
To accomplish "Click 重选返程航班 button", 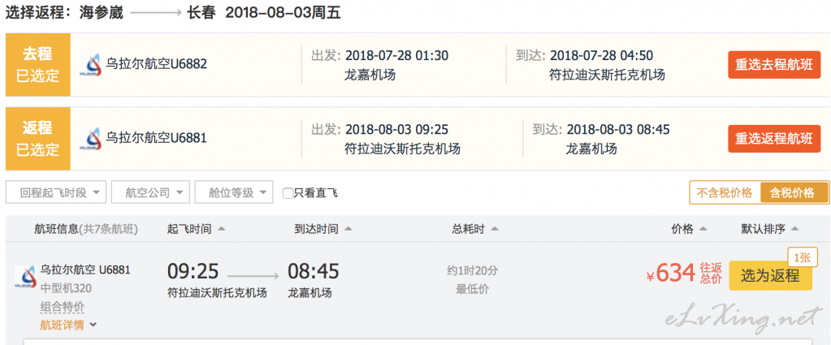I will 774,139.
